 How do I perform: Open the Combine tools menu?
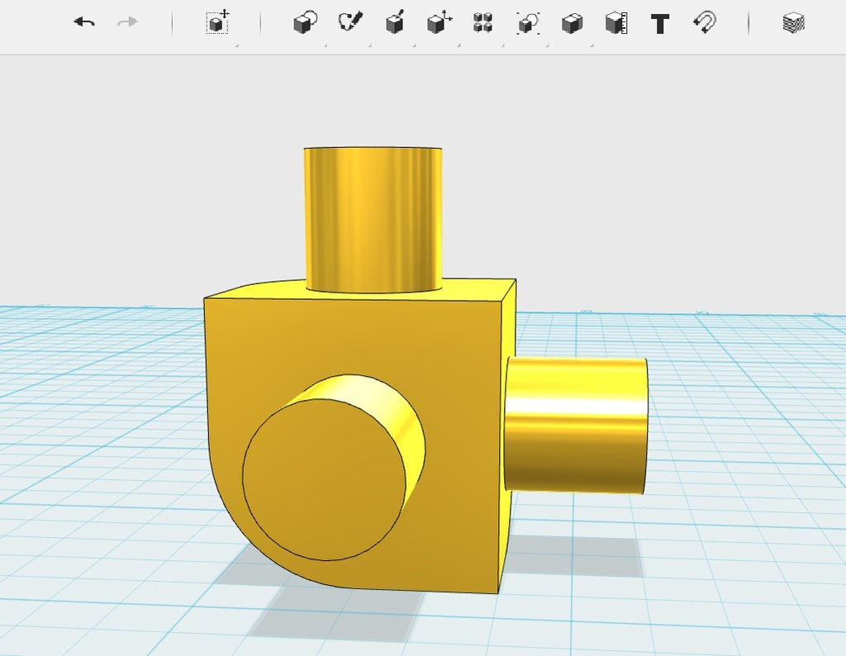(x=572, y=23)
